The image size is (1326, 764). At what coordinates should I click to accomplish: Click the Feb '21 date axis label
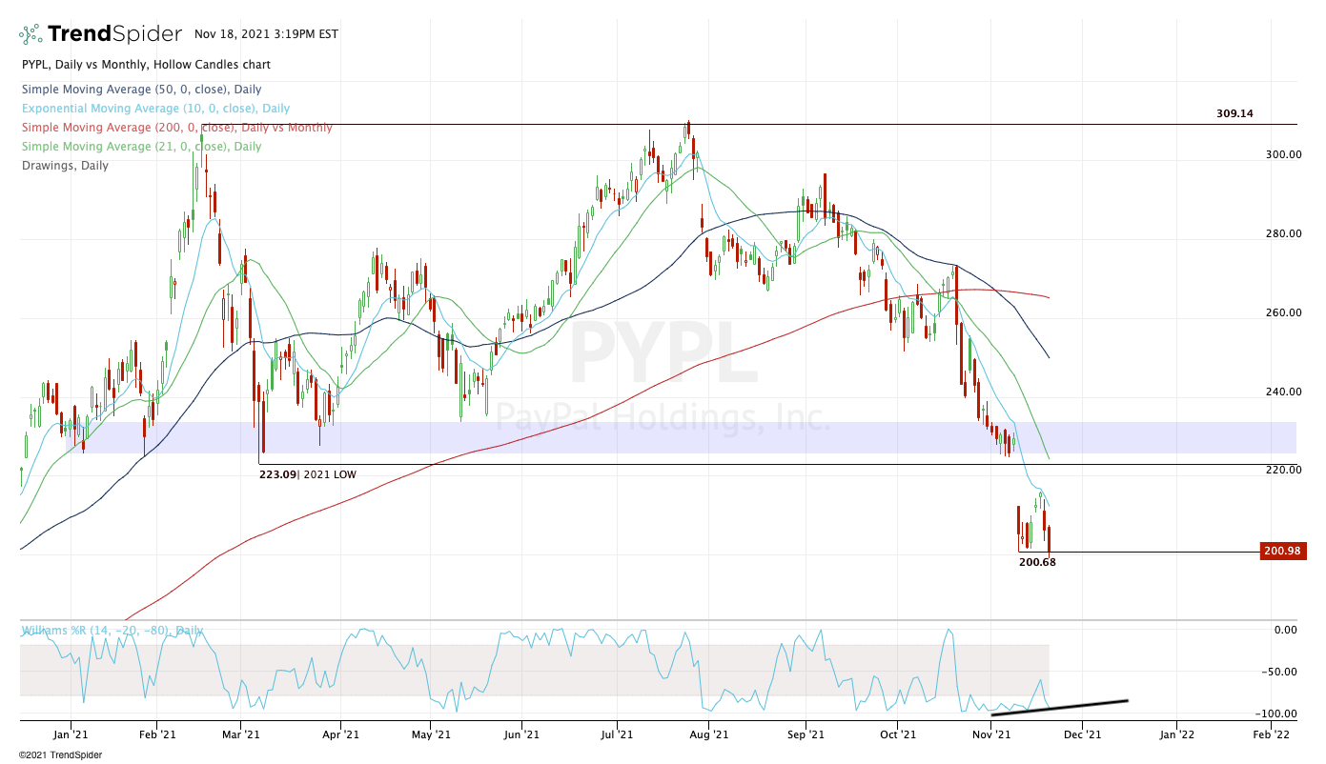[x=157, y=734]
